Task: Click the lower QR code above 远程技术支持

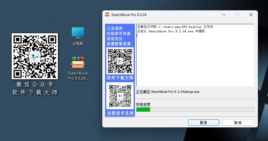Action: tap(120, 96)
